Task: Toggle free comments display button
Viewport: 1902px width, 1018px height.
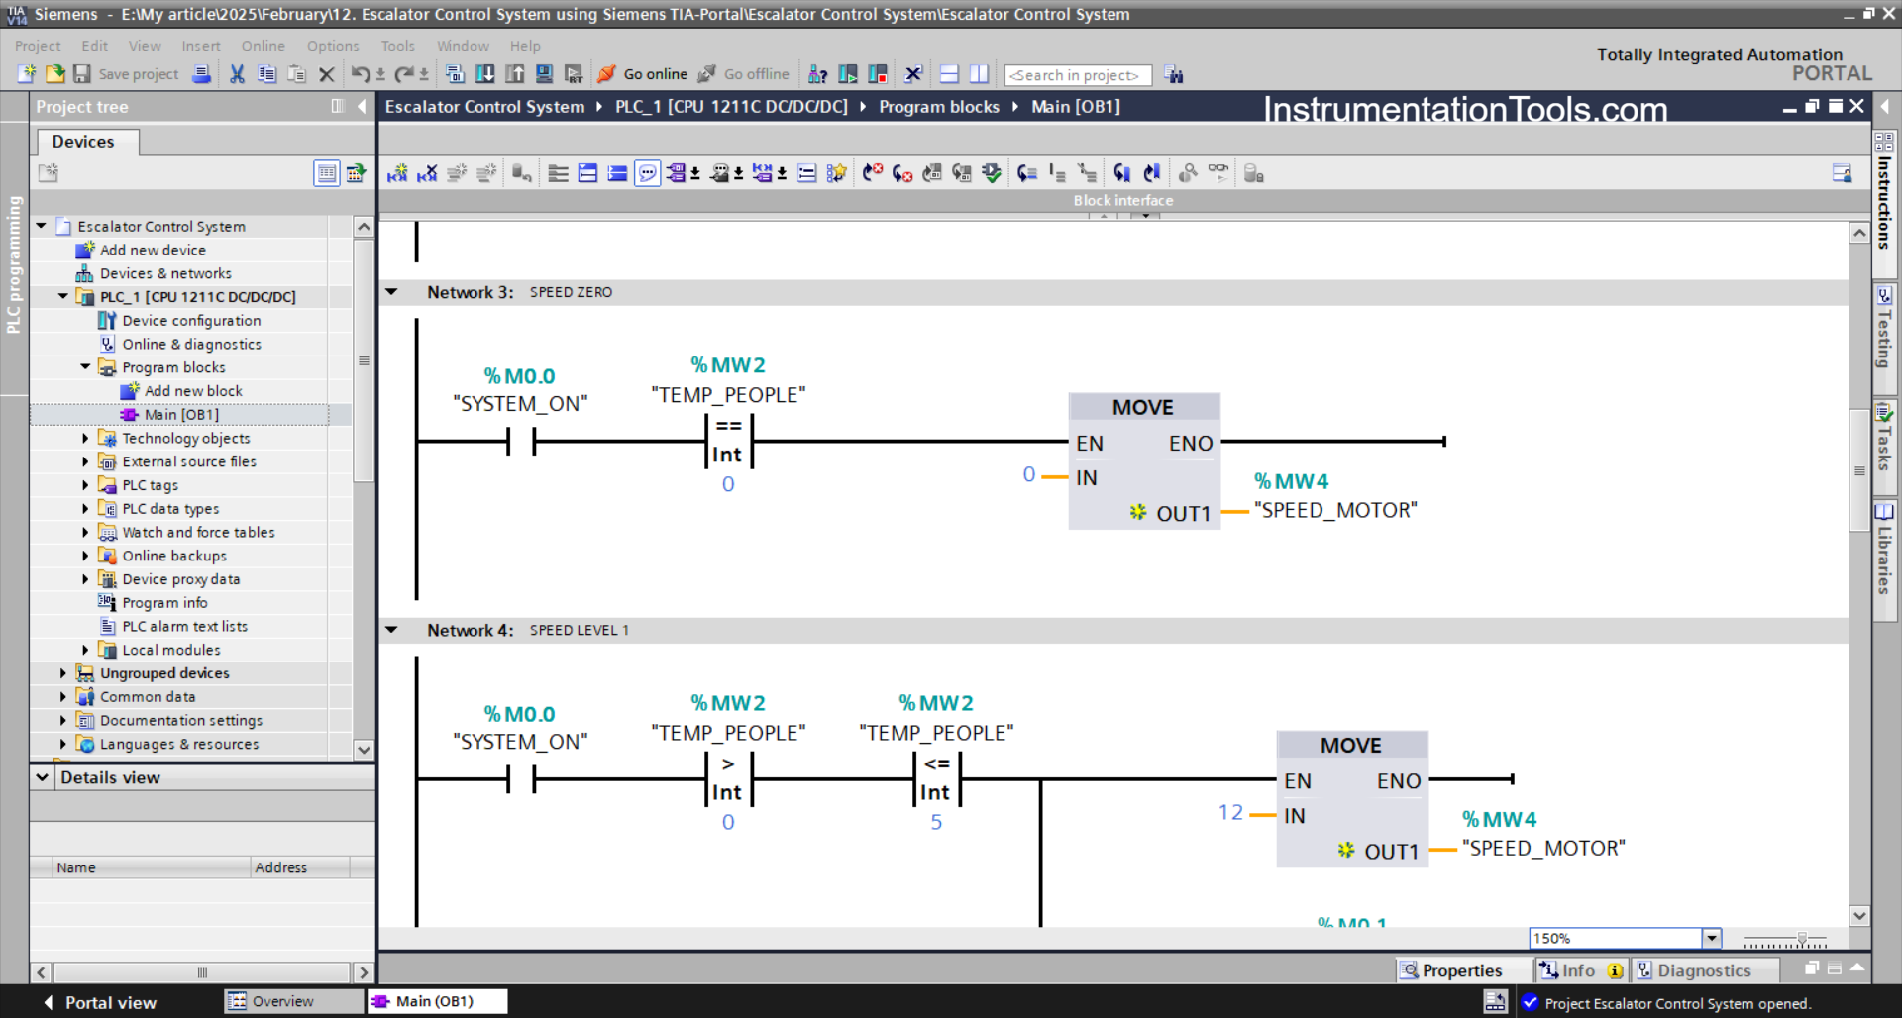Action: coord(647,173)
